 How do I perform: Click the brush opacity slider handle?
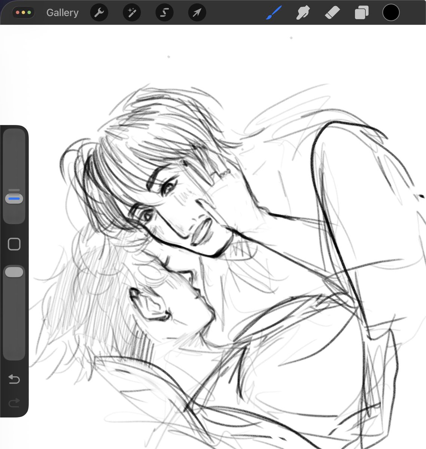tap(14, 272)
